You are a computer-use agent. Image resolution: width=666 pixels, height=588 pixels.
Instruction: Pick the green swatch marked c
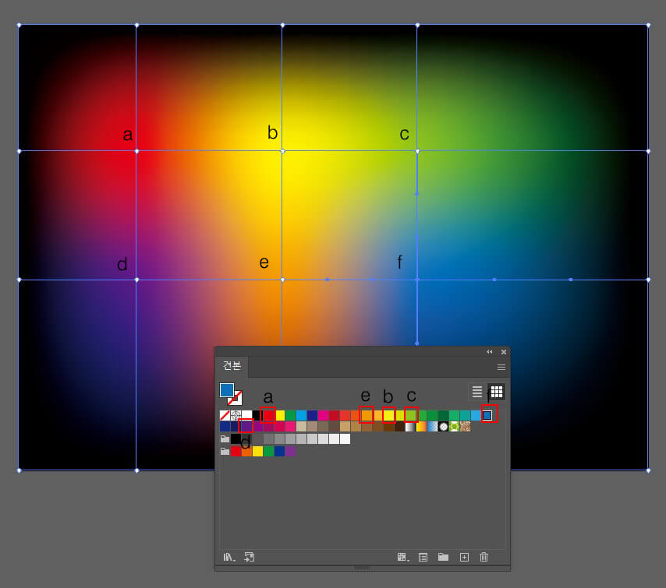(x=411, y=415)
